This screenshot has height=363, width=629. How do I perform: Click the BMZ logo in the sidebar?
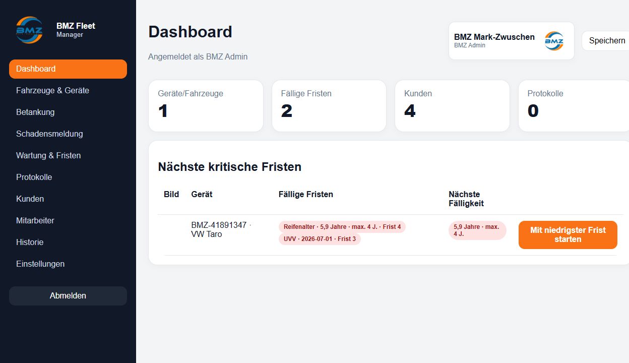[29, 30]
